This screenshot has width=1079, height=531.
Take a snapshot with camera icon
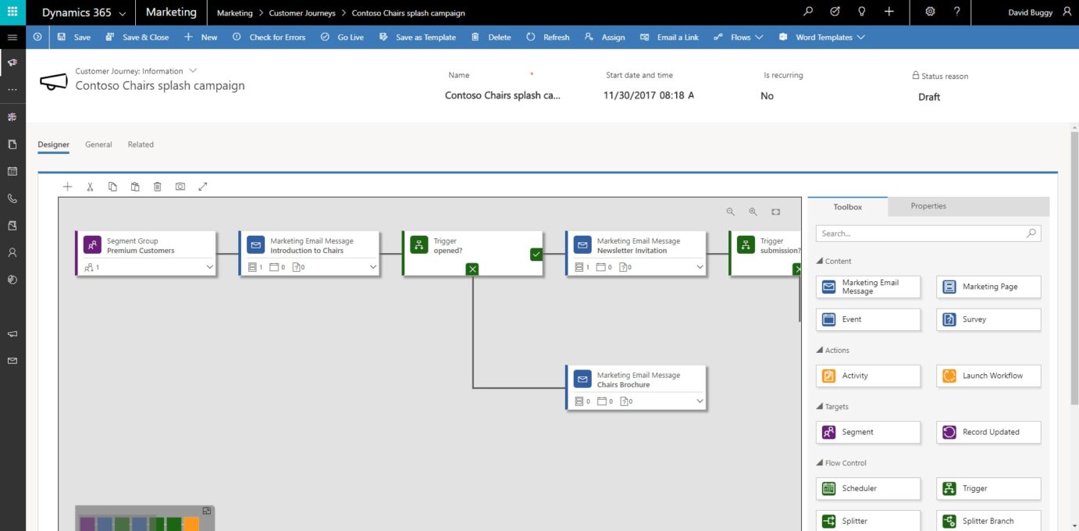click(180, 187)
